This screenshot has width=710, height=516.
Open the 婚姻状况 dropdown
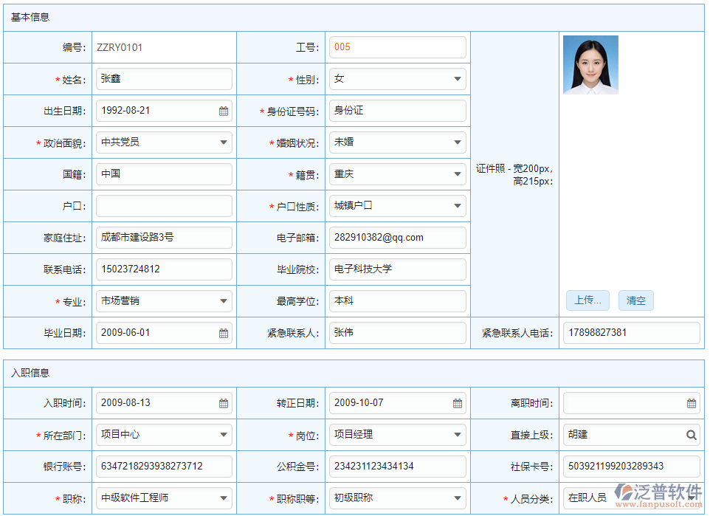458,142
